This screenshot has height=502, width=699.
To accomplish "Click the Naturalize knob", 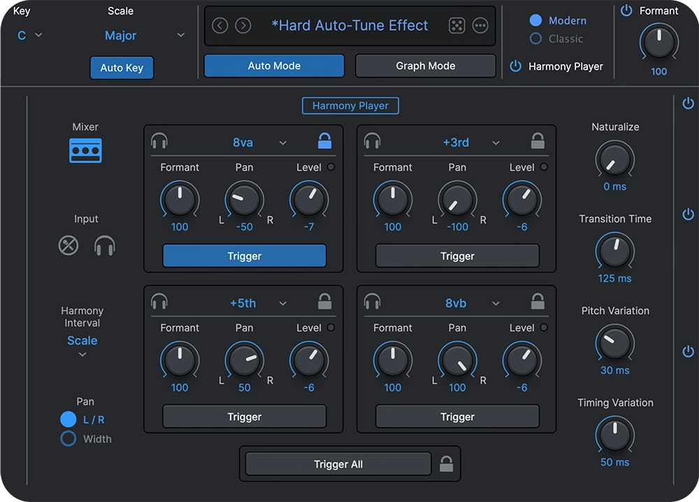I will tap(614, 159).
